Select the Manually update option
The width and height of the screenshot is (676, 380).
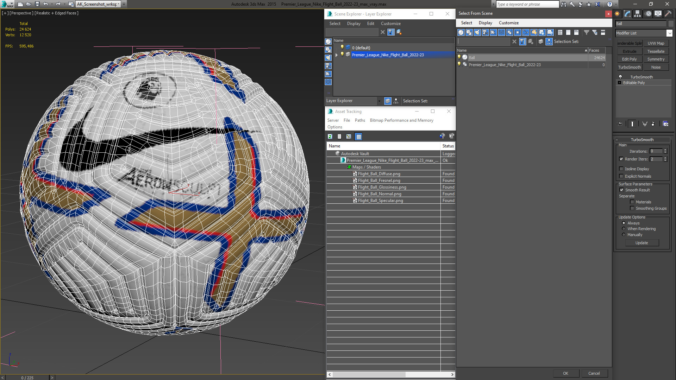624,235
